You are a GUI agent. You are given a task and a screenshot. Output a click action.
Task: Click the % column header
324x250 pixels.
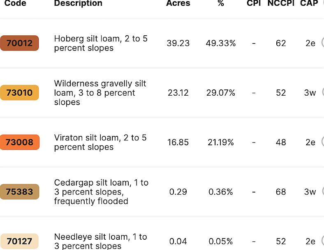tap(221, 3)
